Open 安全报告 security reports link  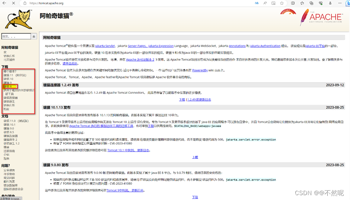(x=9, y=170)
